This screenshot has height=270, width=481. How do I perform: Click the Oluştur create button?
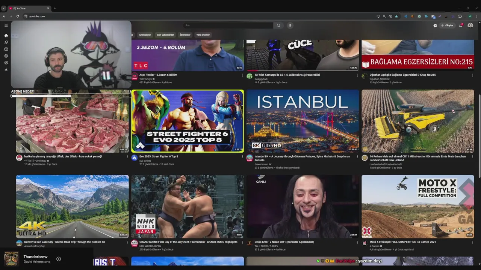click(447, 25)
